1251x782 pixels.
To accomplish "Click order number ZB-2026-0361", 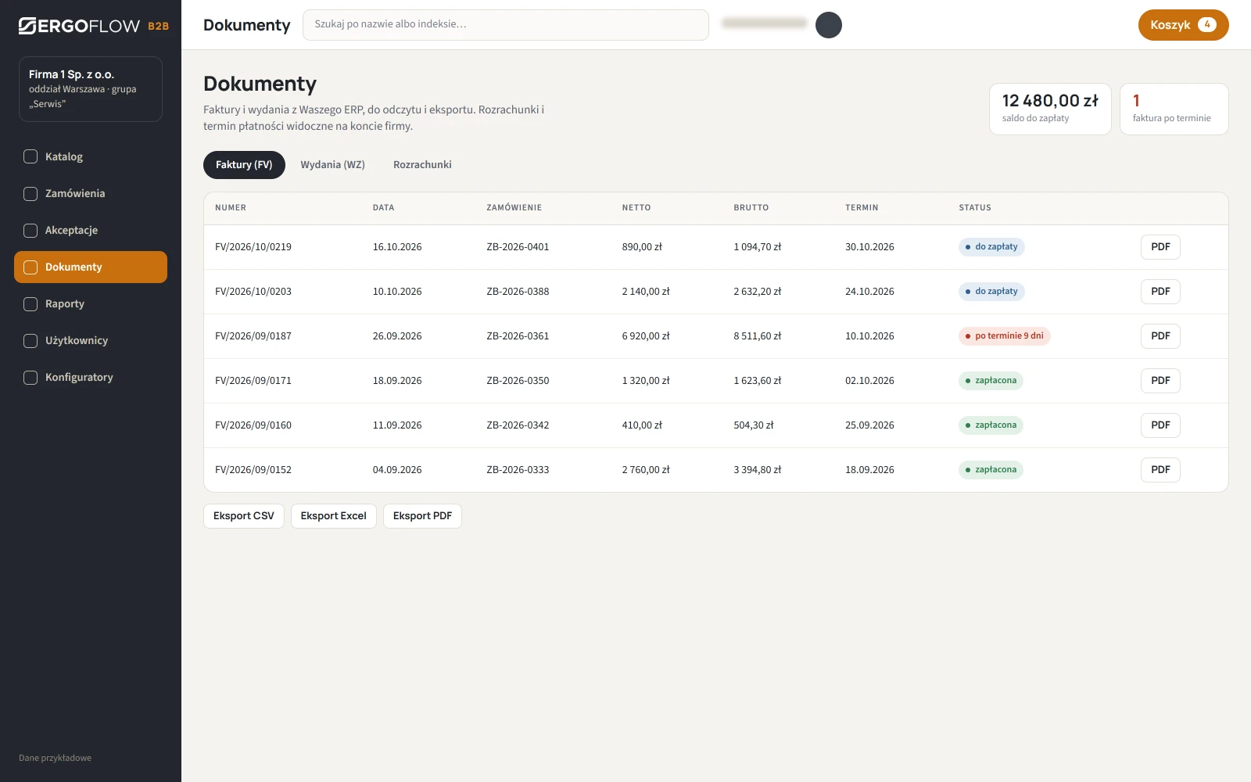I will click(x=518, y=336).
